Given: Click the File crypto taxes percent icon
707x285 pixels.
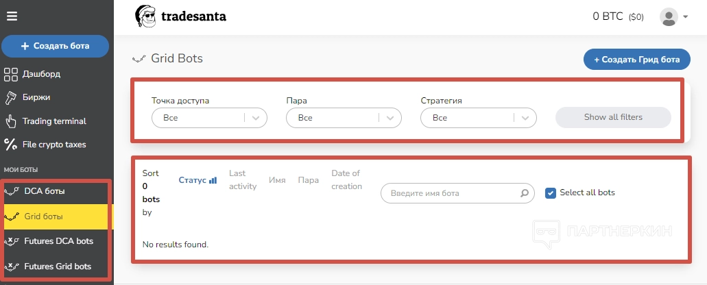Looking at the screenshot, I should tap(11, 145).
